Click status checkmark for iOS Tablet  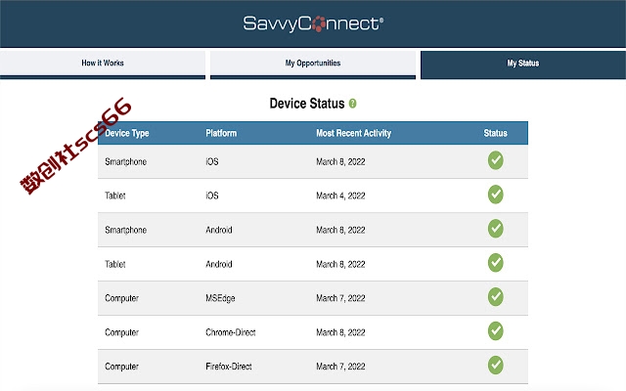point(496,195)
